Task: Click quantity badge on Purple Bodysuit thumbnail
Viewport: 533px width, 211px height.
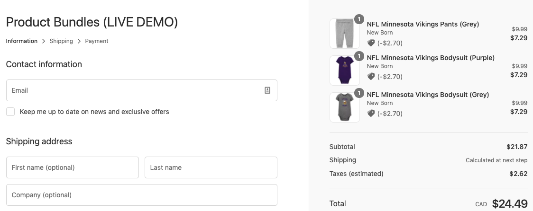Action: [x=359, y=56]
